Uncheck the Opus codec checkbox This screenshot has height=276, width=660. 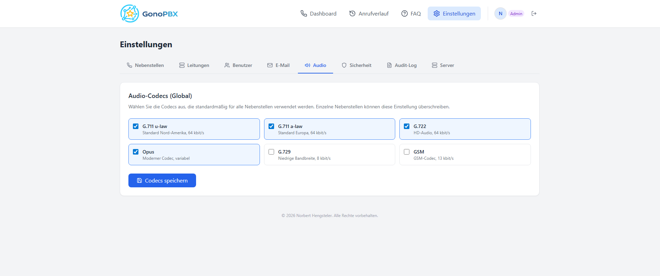tap(136, 152)
